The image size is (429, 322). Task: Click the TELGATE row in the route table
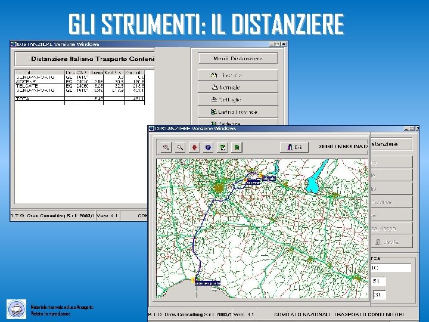point(80,86)
